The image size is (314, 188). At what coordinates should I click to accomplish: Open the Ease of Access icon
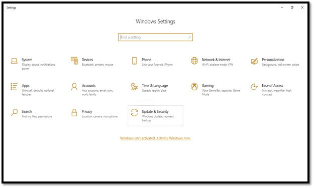(x=254, y=87)
